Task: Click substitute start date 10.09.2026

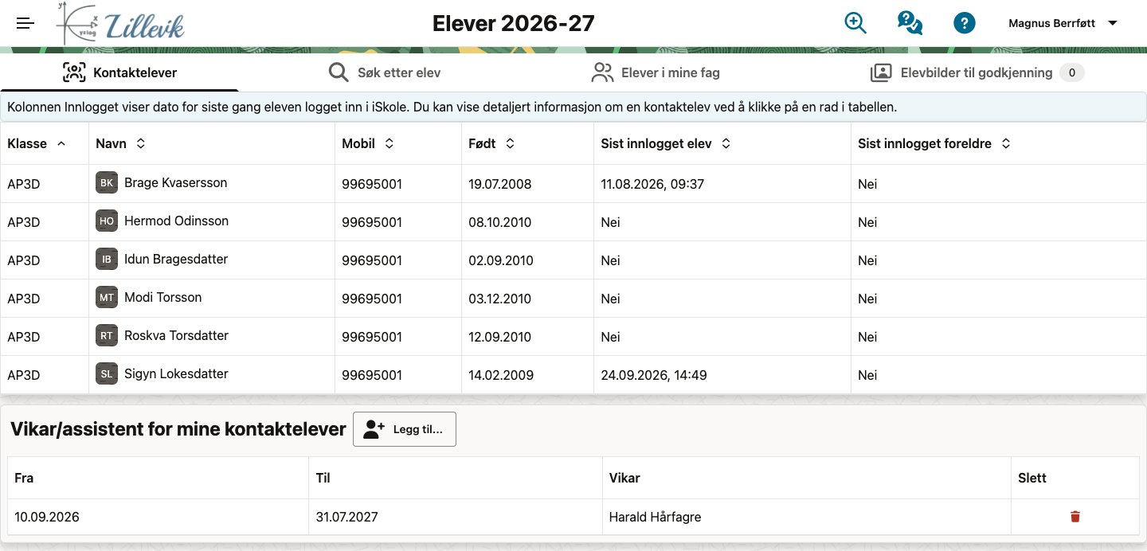Action: (47, 518)
